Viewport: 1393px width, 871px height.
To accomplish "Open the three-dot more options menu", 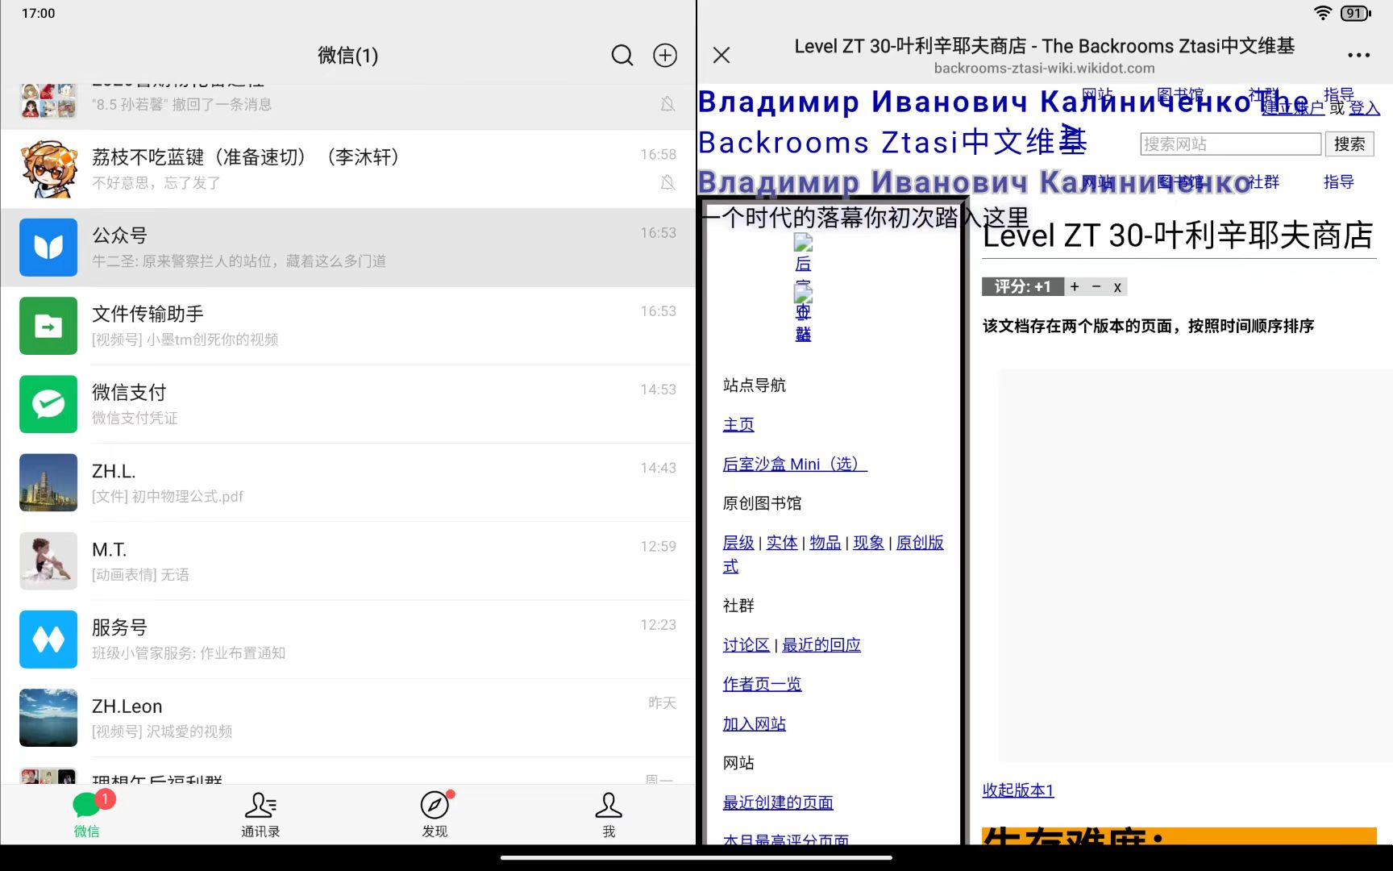I will pos(1358,55).
